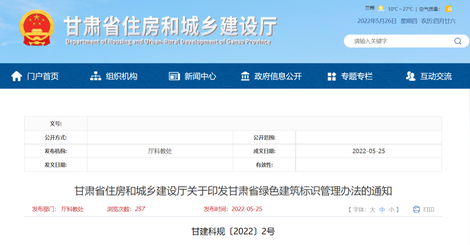Viewport: 470px width, 245px height.
Task: Click the grid icon beside 专题专栏
Action: coord(332,76)
